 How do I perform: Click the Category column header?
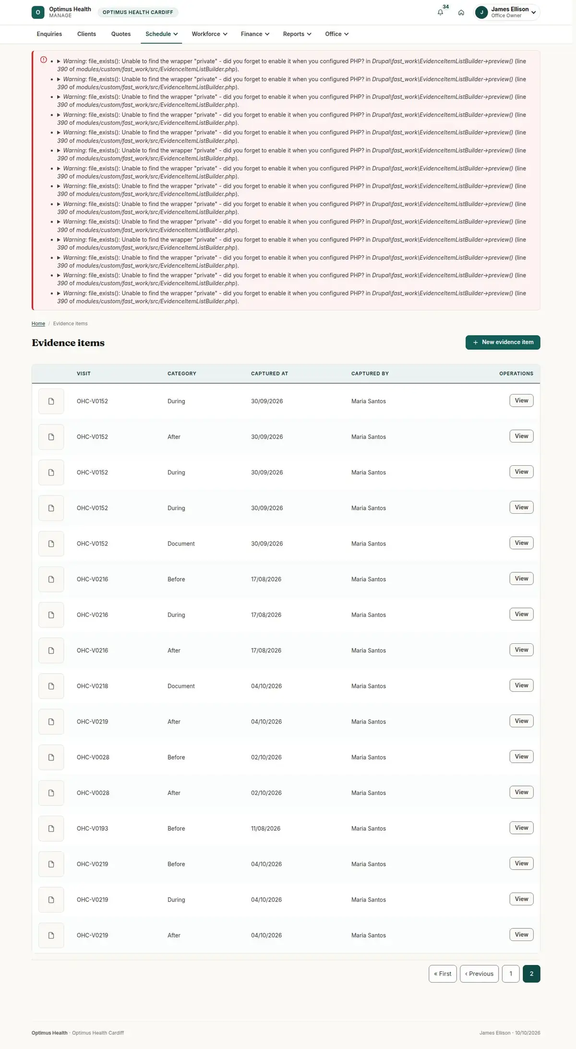[182, 374]
